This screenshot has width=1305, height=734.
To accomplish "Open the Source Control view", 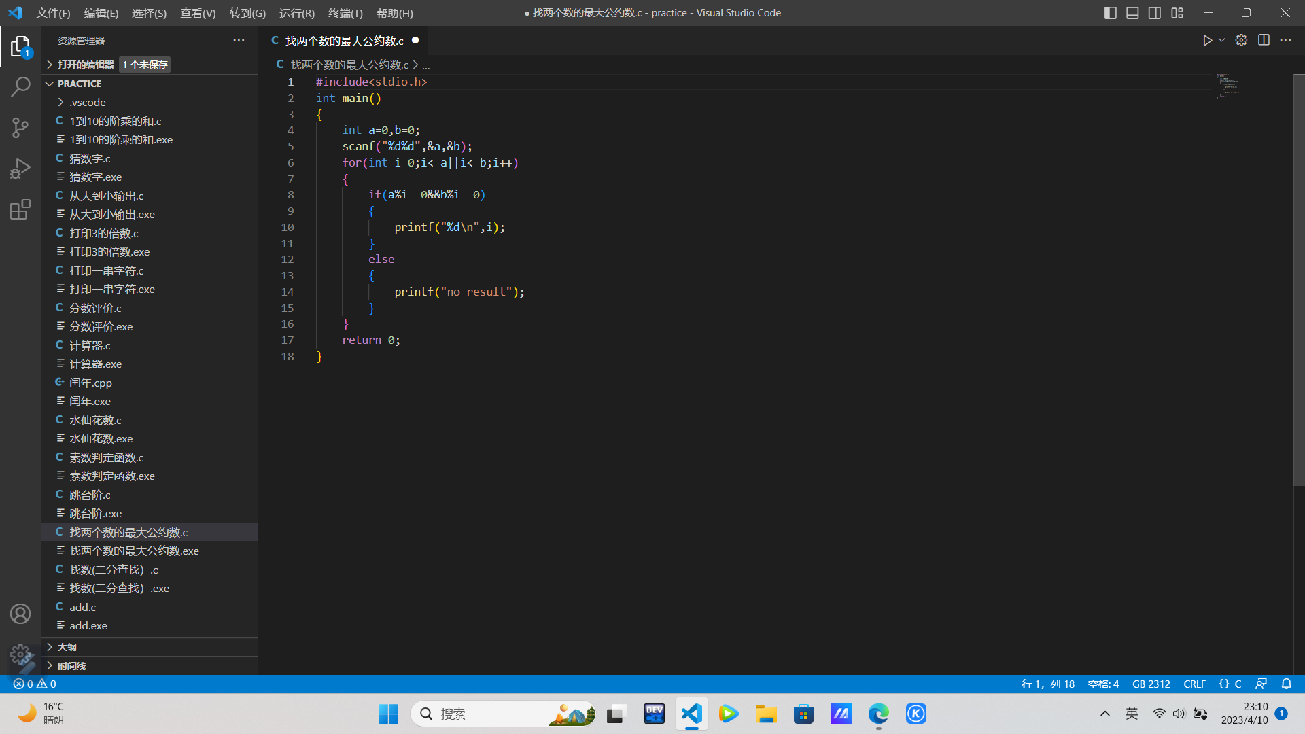I will (20, 127).
